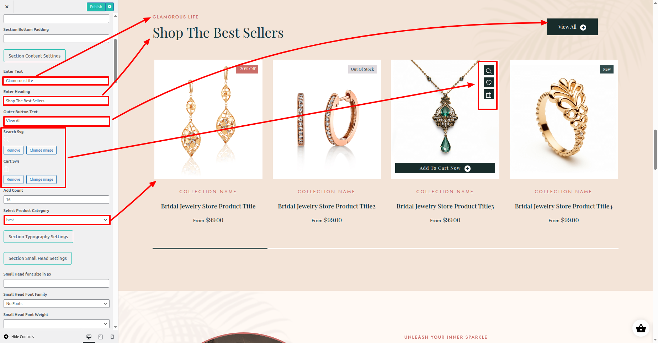The height and width of the screenshot is (343, 658).
Task: Switch to tablet preview device icon
Action: click(101, 337)
